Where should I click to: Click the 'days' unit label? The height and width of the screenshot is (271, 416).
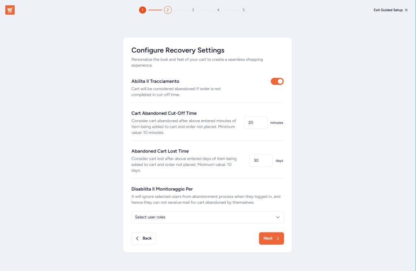279,161
